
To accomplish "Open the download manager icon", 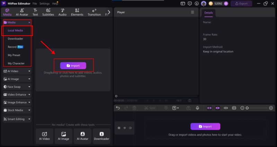I will (x=197, y=3).
